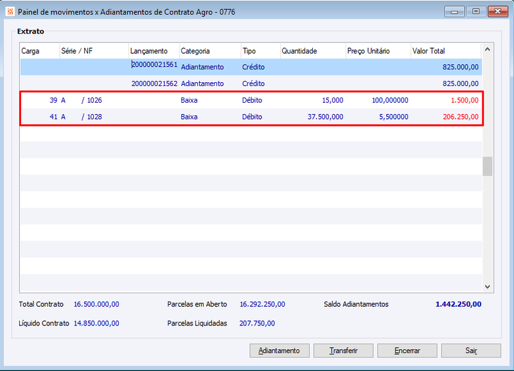The height and width of the screenshot is (371, 514).
Task: Click NF 1028 cell
Action: [x=94, y=117]
